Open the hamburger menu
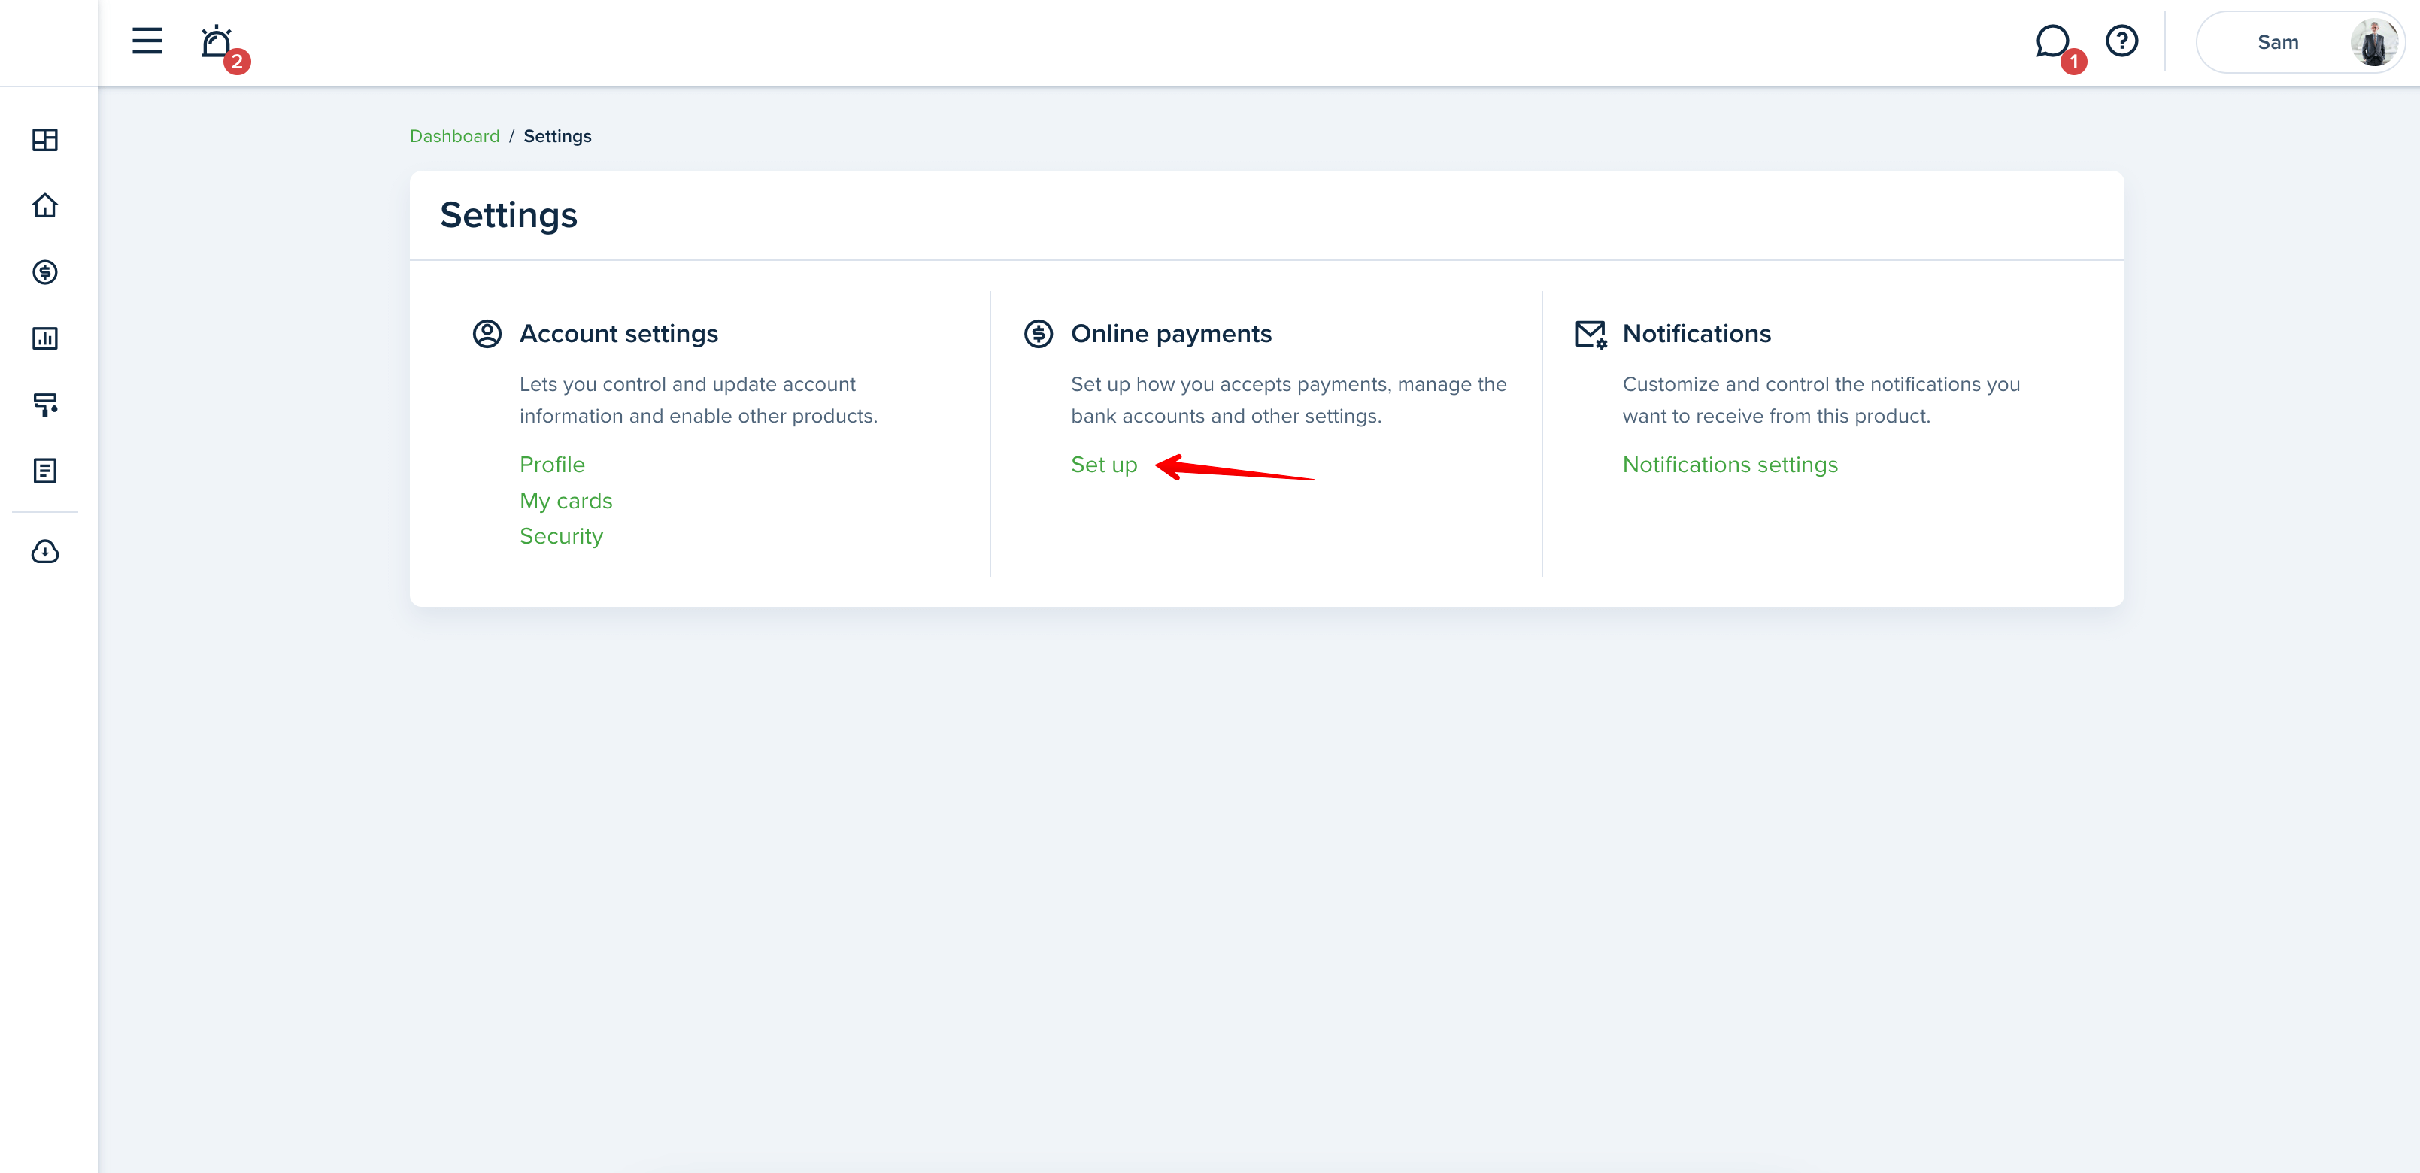The width and height of the screenshot is (2420, 1173). (x=147, y=41)
